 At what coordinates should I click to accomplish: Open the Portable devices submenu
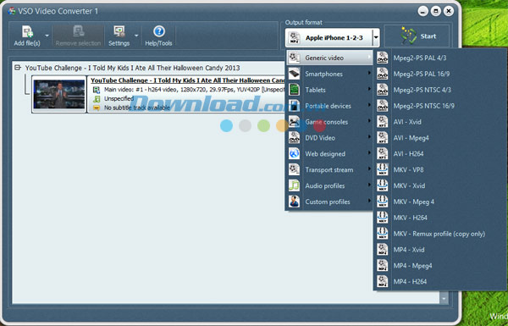[329, 106]
